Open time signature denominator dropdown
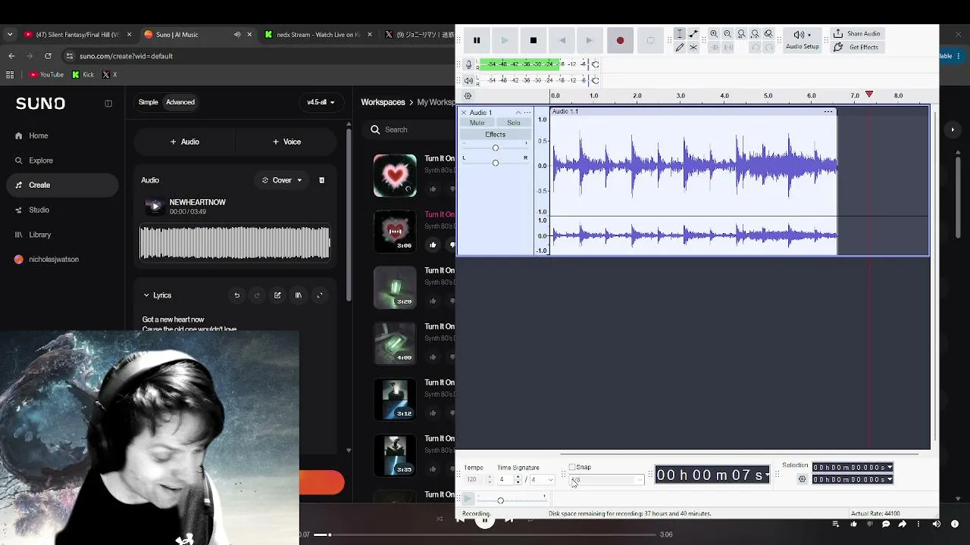 (541, 480)
